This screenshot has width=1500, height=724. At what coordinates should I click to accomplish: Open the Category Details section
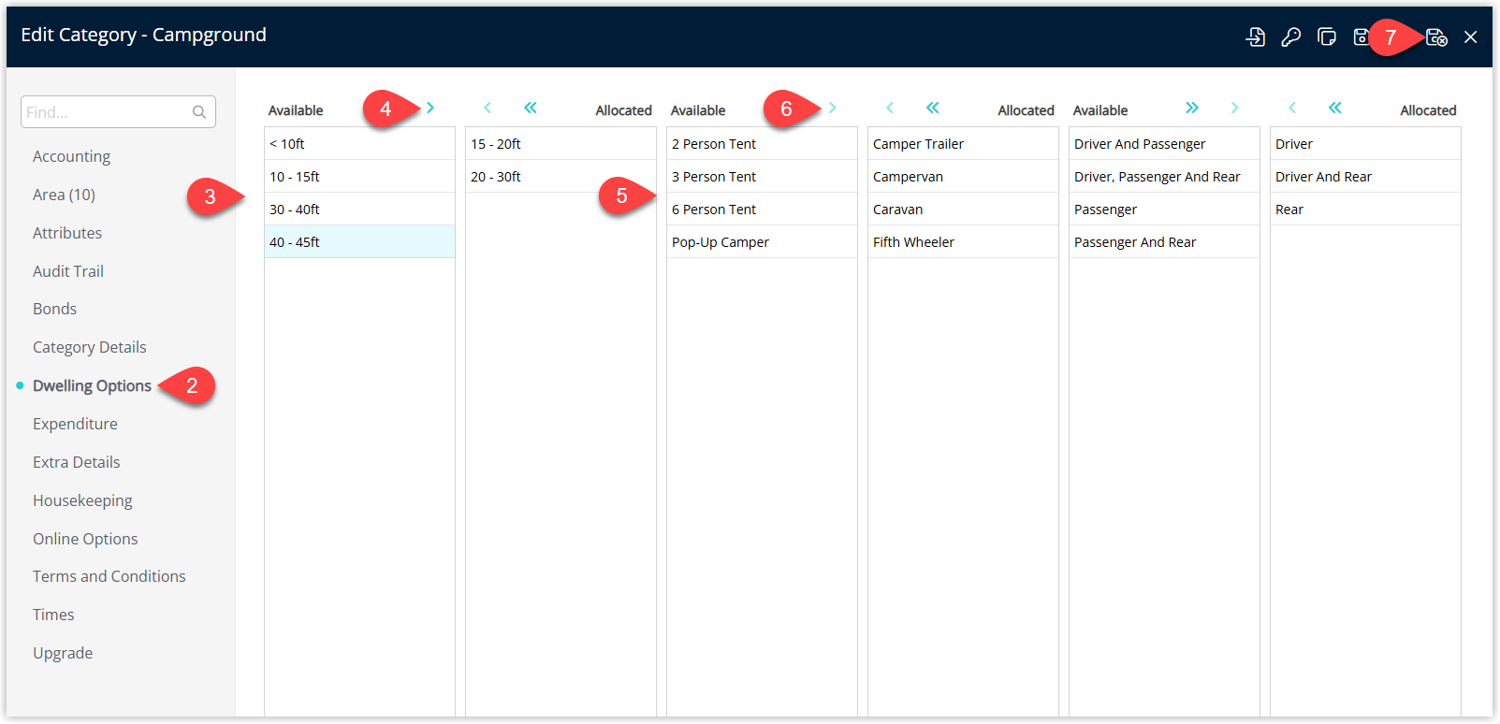pos(90,347)
